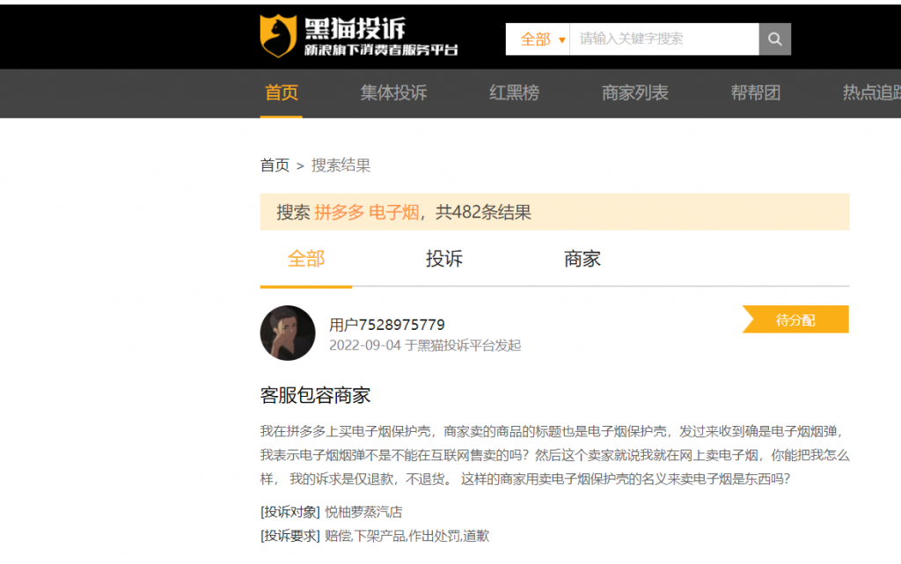Go to 首页 in navigation bar
This screenshot has width=901, height=564.
(x=281, y=92)
